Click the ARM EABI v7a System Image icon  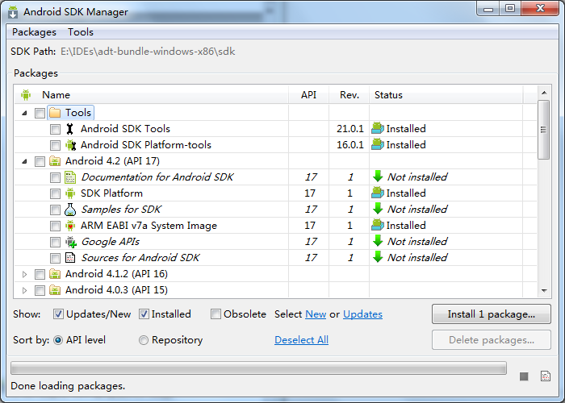pos(70,226)
